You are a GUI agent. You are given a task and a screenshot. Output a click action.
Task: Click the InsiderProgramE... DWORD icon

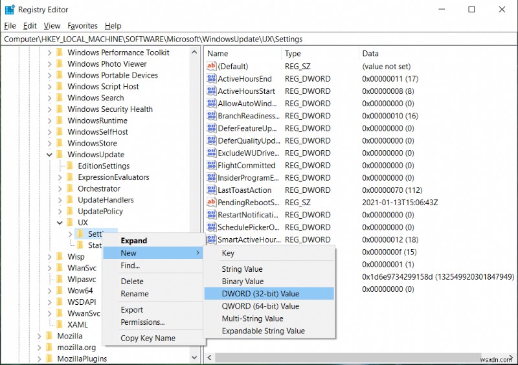pos(212,178)
